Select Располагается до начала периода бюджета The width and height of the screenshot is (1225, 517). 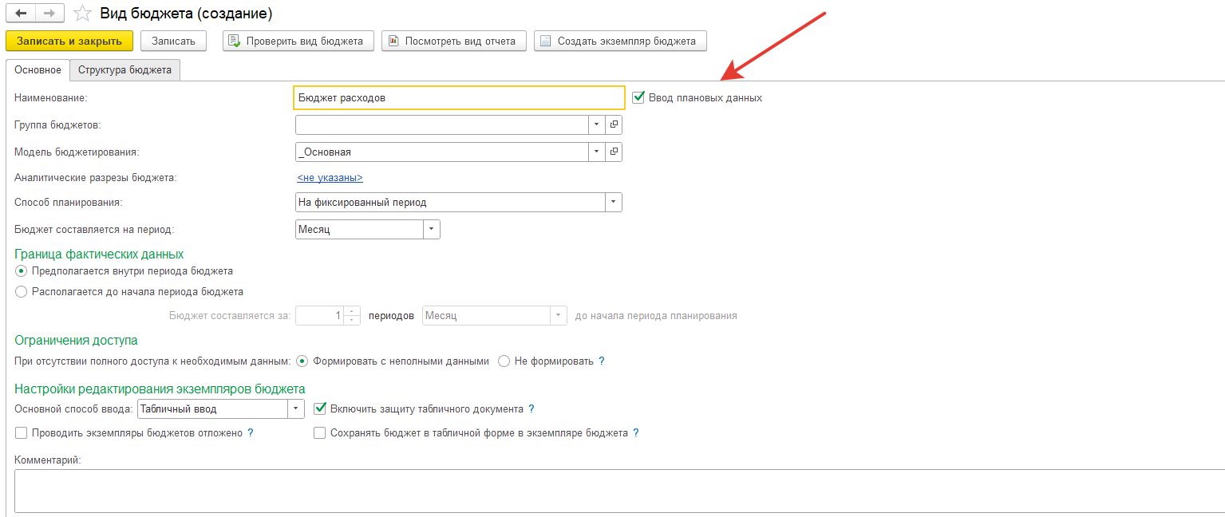(x=22, y=292)
